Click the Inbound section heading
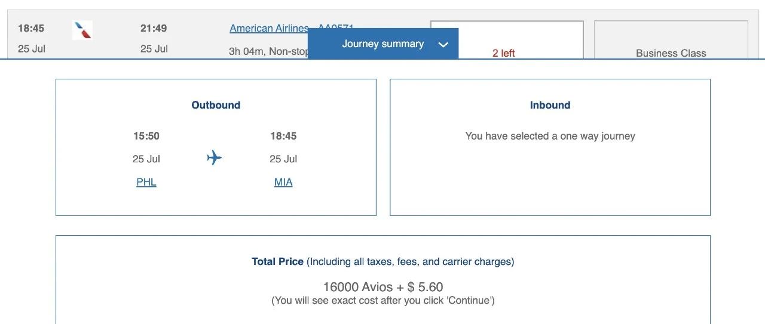The width and height of the screenshot is (765, 324). click(x=550, y=105)
